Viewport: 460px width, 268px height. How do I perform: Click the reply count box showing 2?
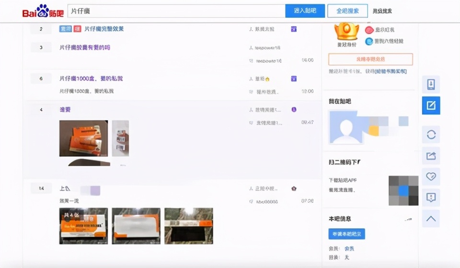41,29
